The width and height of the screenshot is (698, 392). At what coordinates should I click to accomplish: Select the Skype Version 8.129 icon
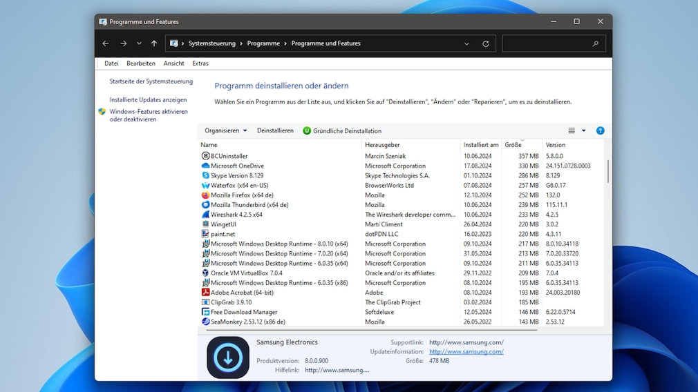205,176
